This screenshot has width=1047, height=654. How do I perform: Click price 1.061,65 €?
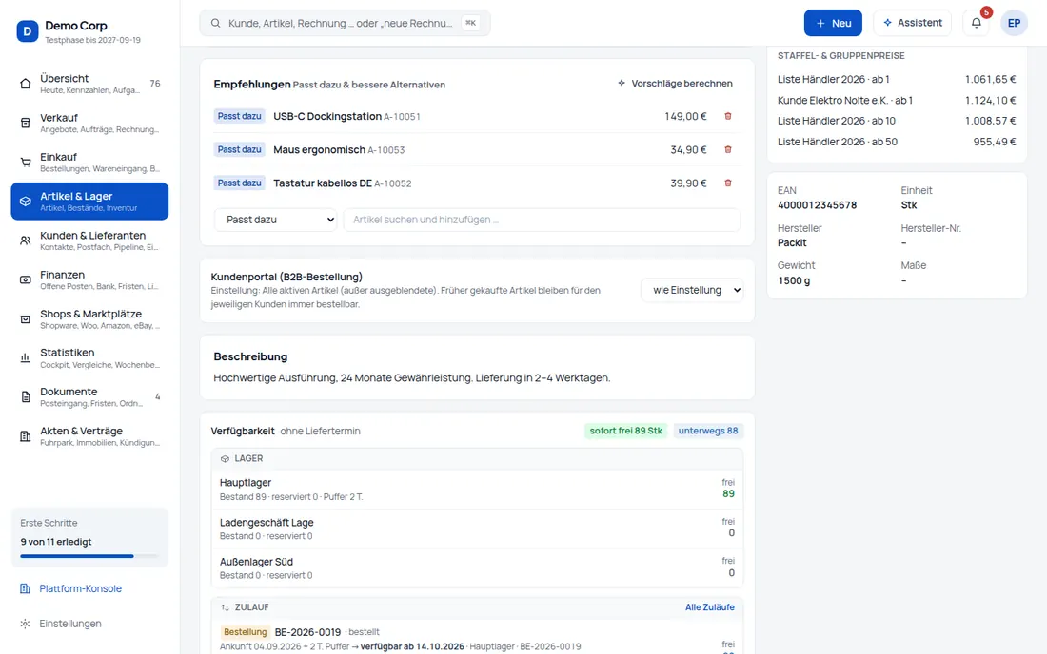[990, 79]
